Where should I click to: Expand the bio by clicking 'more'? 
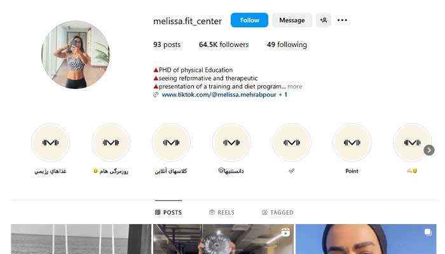[295, 86]
